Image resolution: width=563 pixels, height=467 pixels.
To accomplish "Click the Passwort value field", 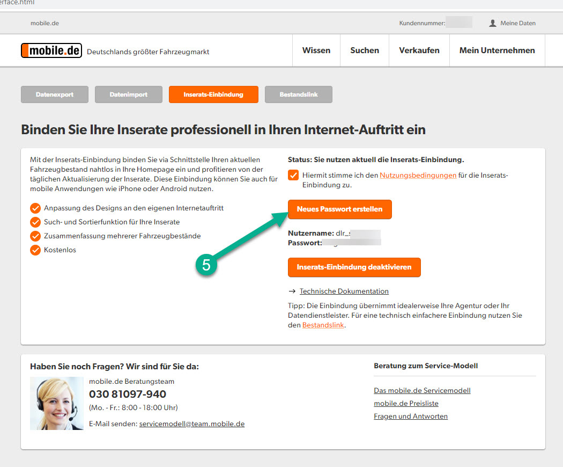I will pos(352,243).
